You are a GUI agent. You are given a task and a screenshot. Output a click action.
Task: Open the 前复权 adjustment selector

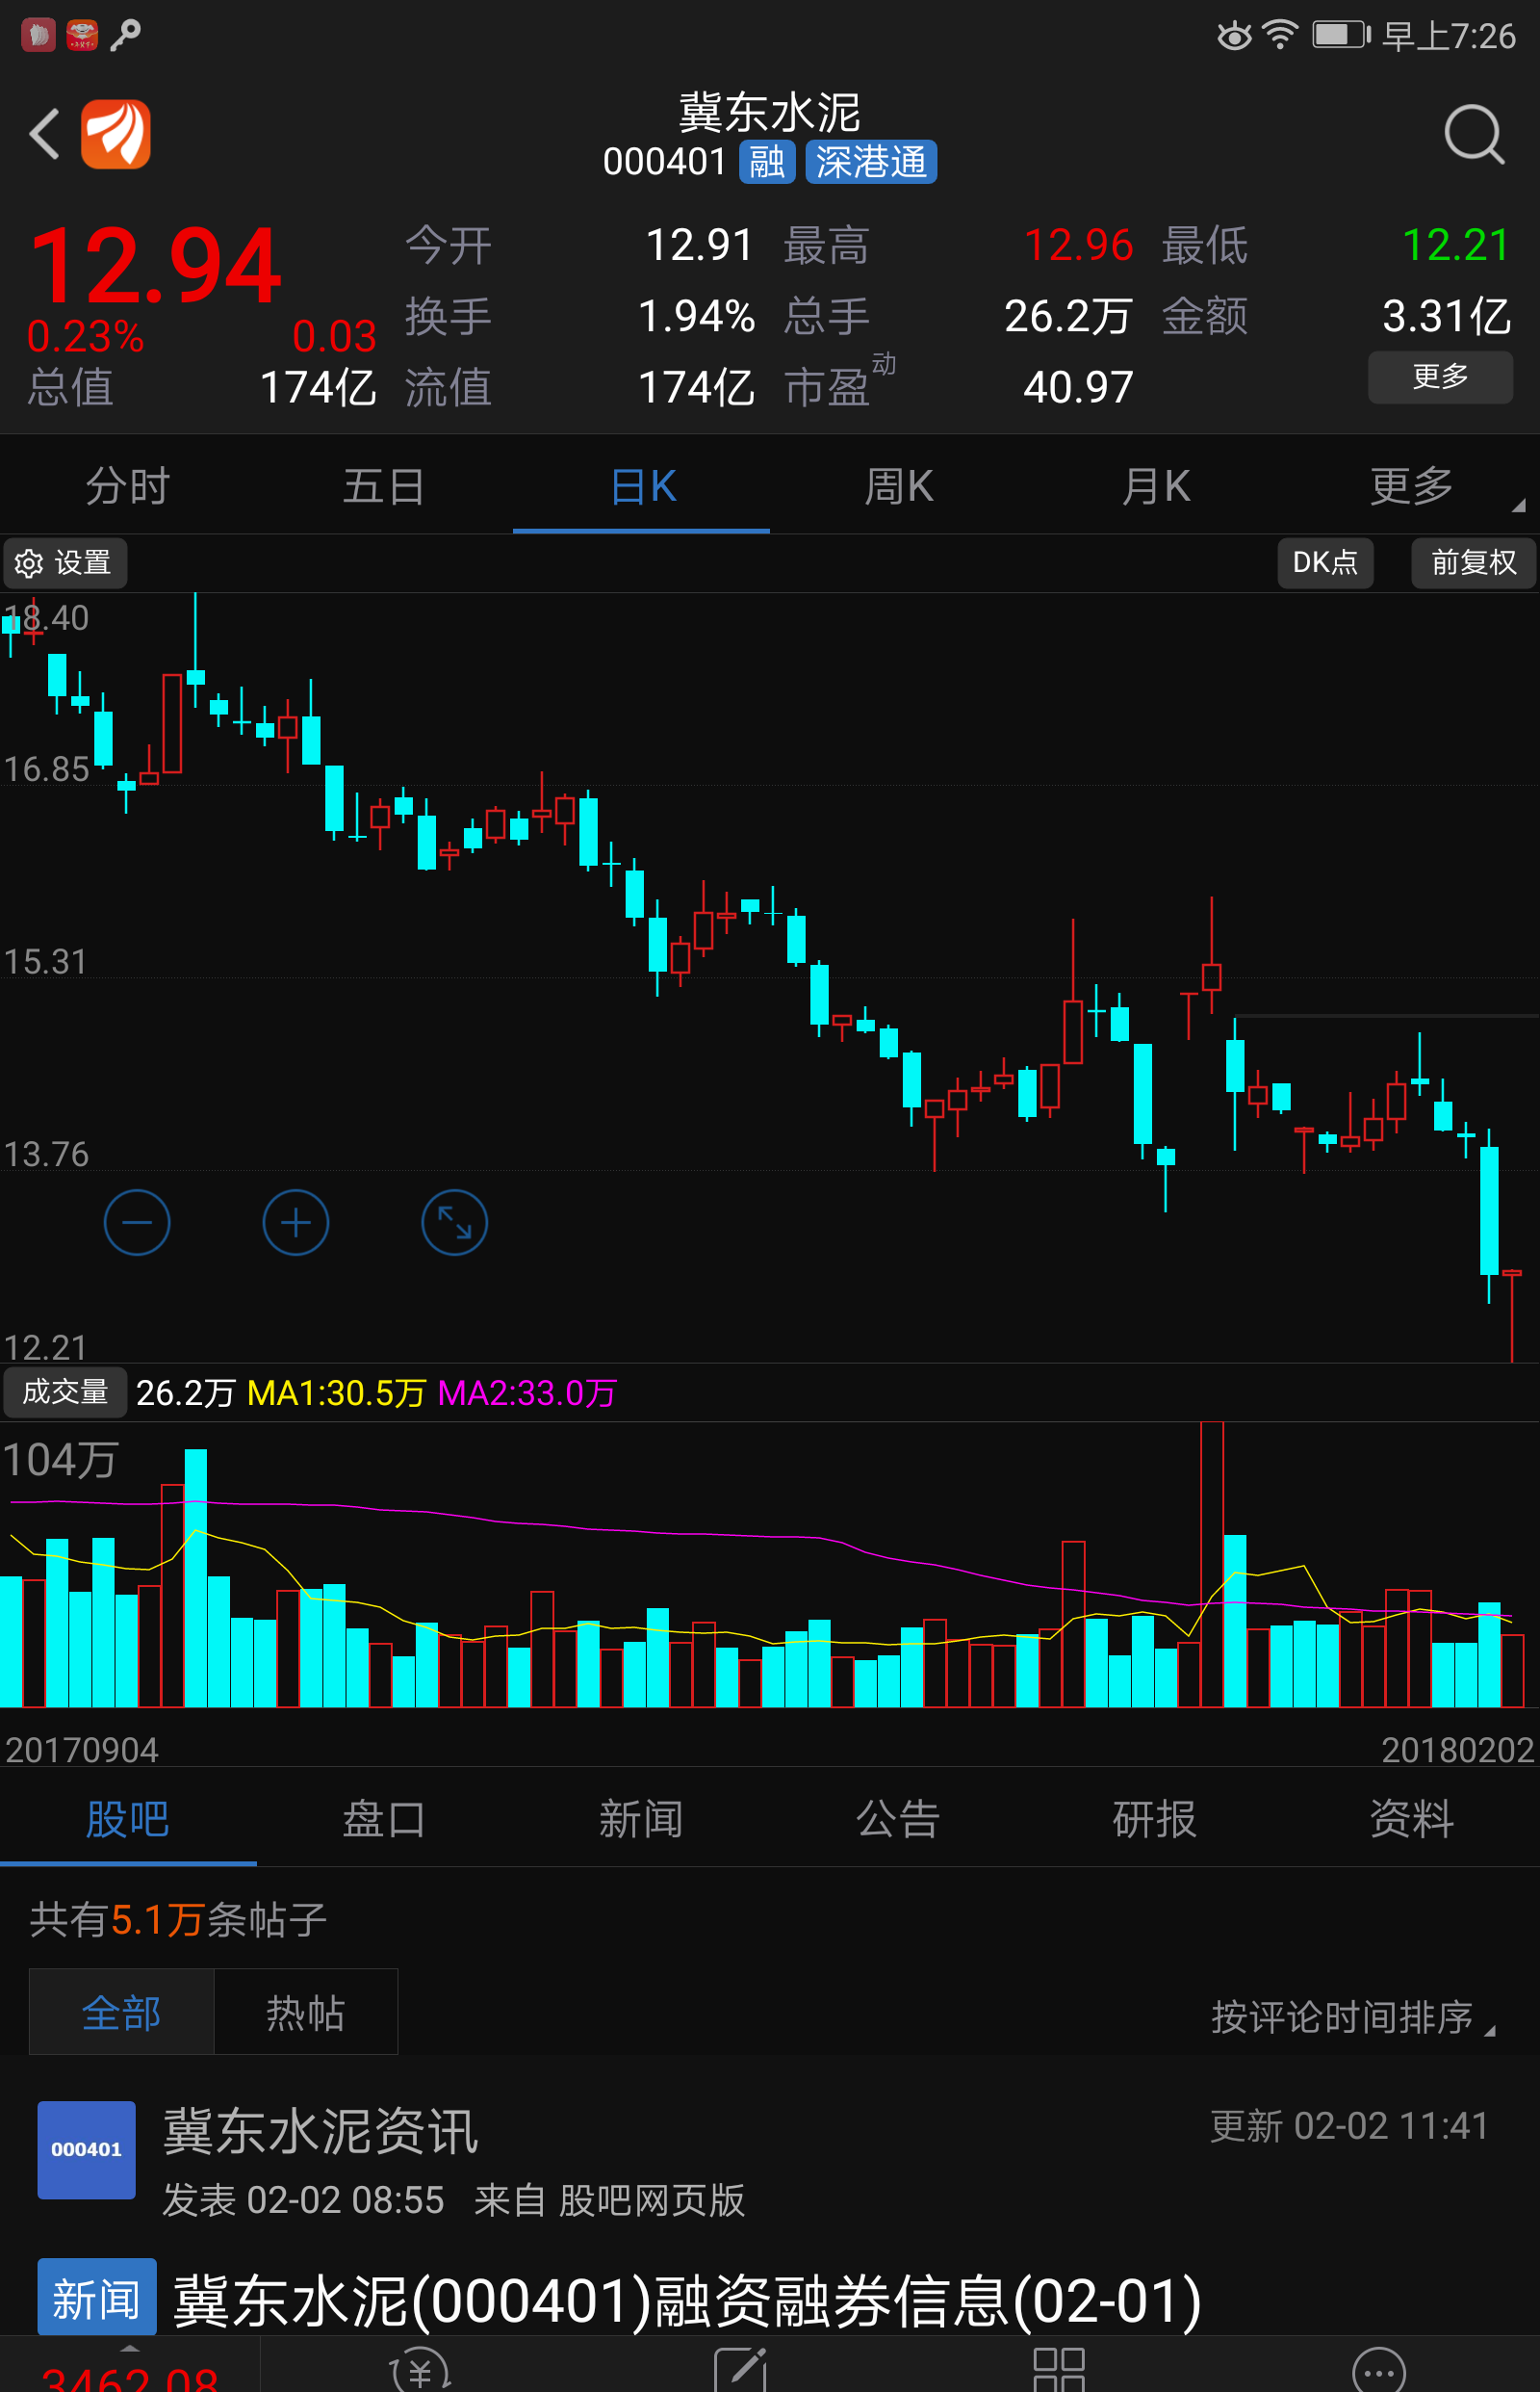1473,563
